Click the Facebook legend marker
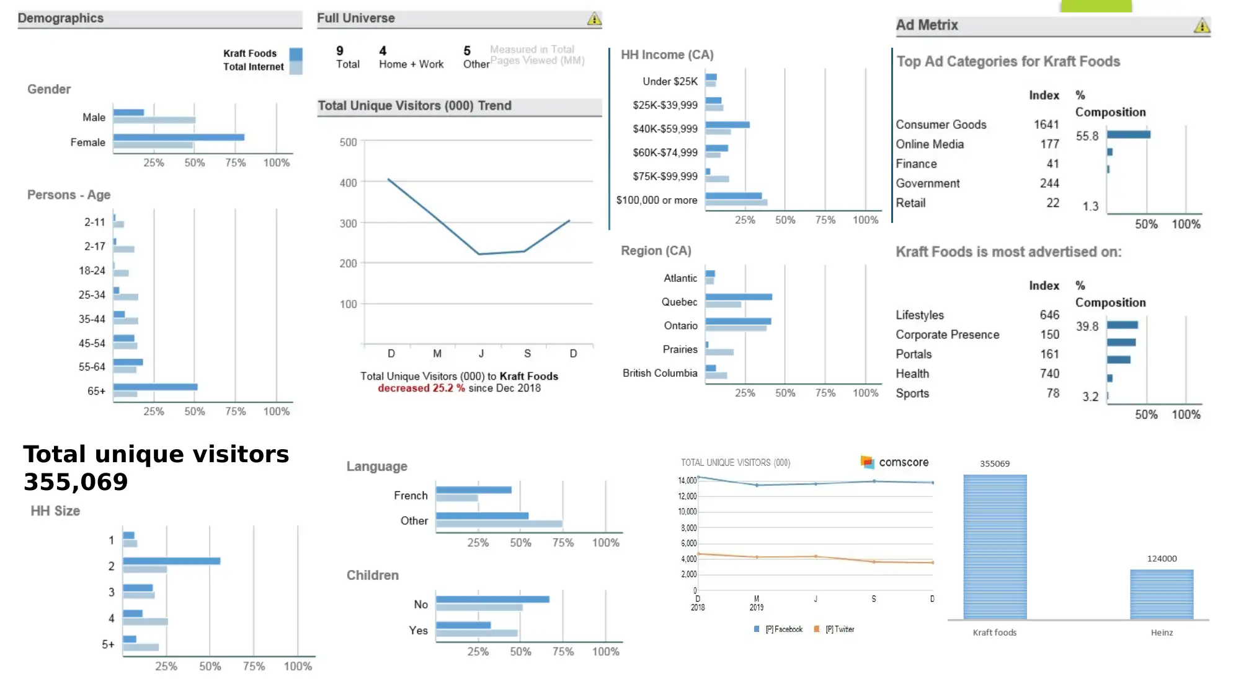Screen dimensions: 1241x697 pos(757,629)
